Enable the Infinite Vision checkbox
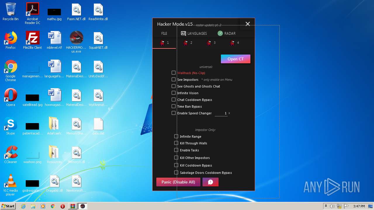This screenshot has width=374, height=210. 174,93
